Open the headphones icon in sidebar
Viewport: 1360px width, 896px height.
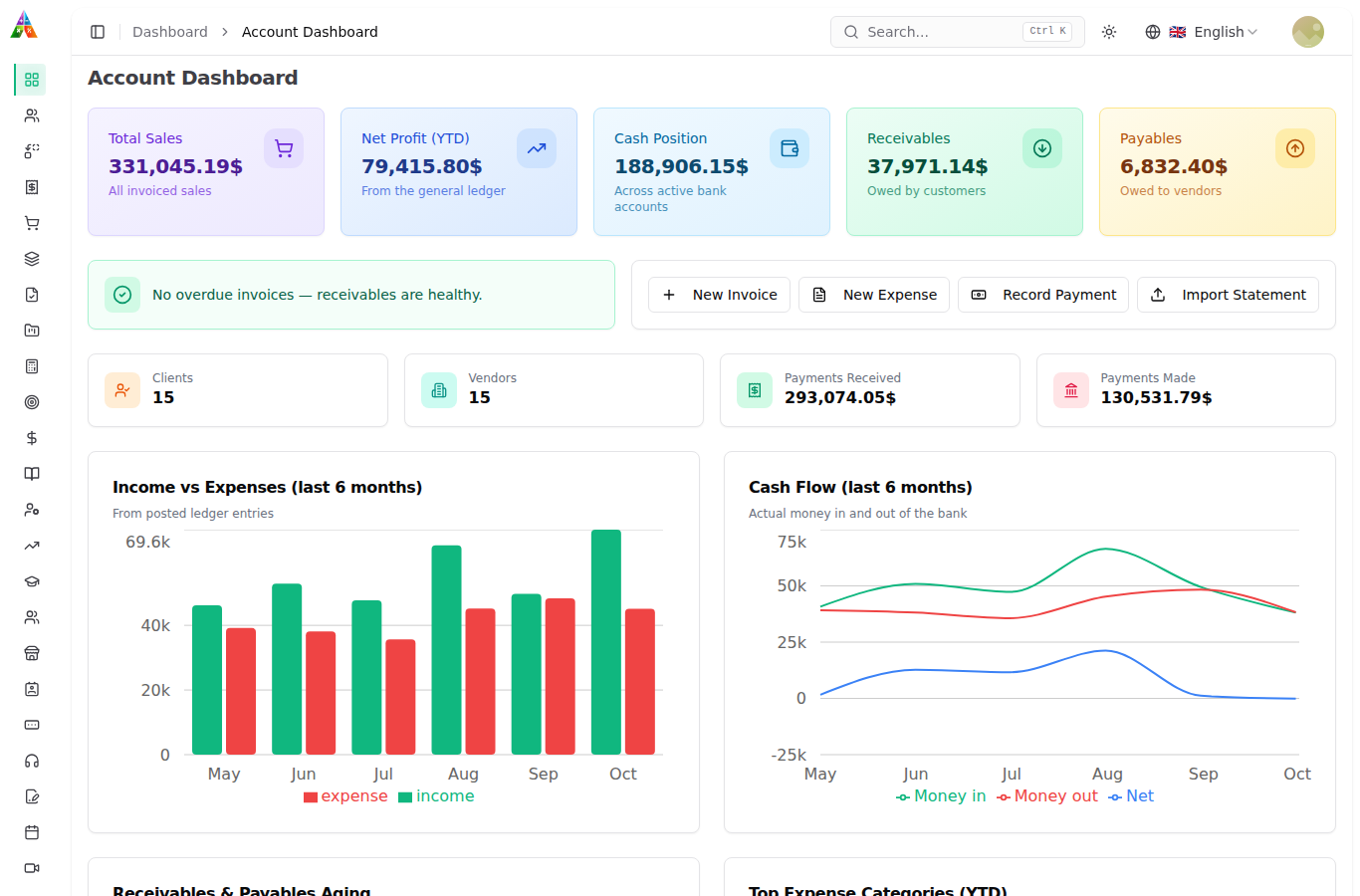click(32, 761)
